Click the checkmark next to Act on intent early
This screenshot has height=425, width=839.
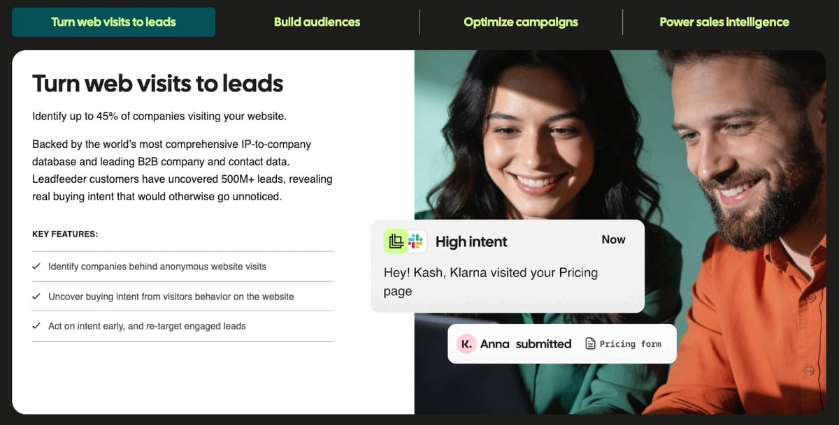[36, 326]
